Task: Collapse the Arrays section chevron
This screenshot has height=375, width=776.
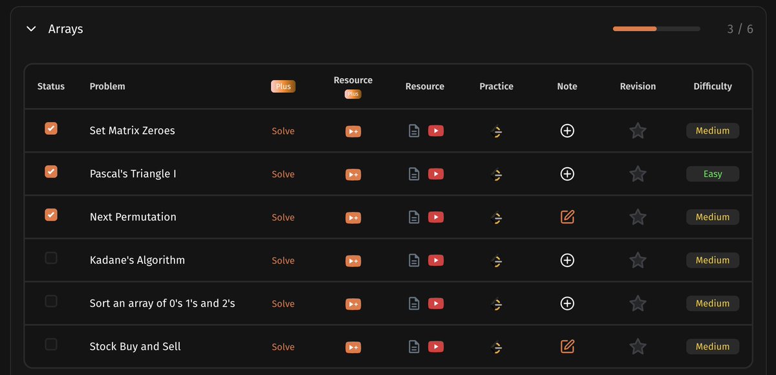Action: click(31, 29)
